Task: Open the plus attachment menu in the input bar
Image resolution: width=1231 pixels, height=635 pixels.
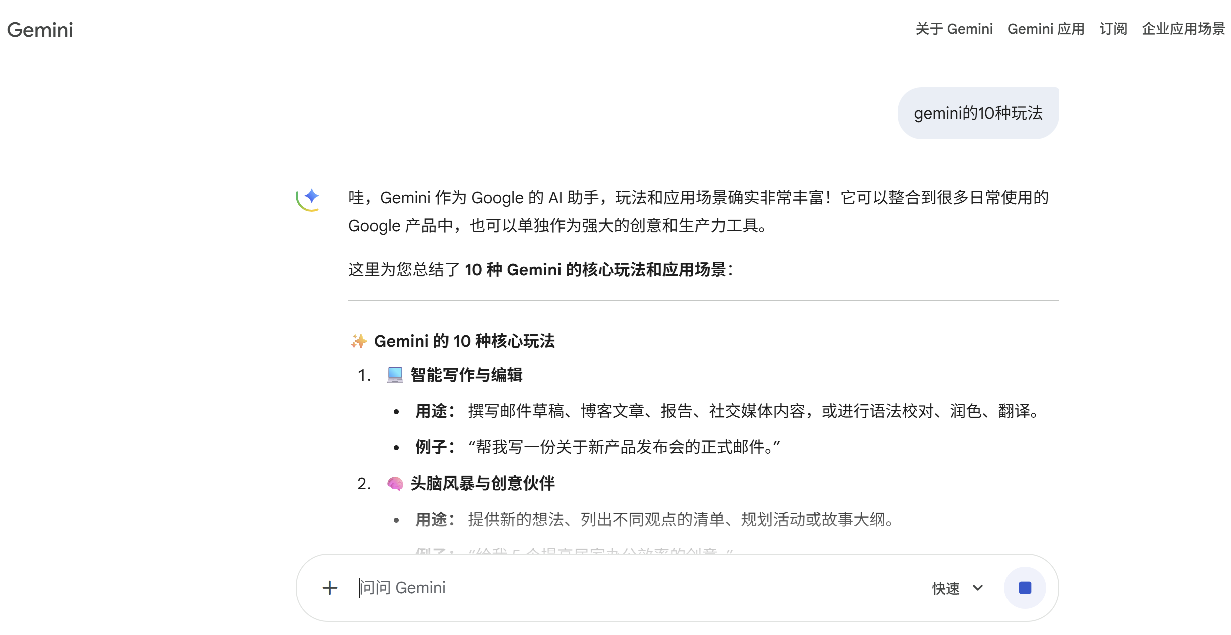Action: tap(330, 587)
